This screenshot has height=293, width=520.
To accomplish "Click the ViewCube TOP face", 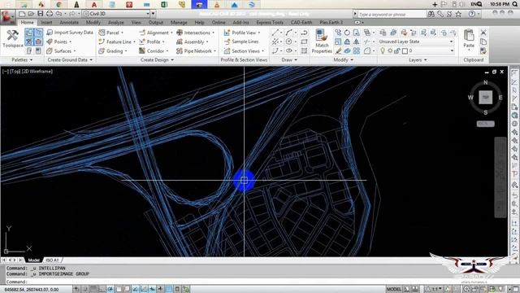I will 485,97.
